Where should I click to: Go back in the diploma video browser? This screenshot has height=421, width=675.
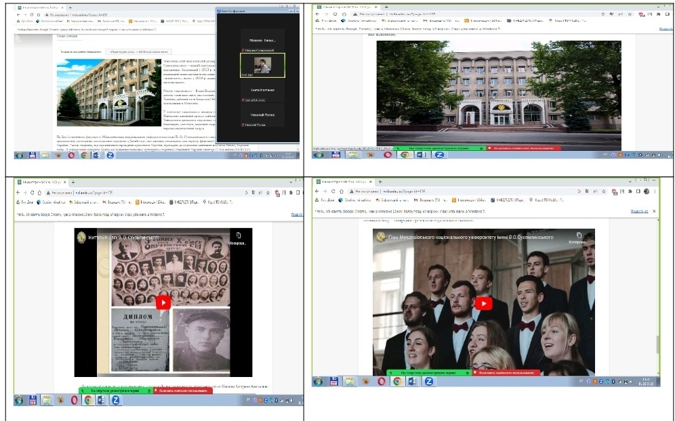[18, 192]
